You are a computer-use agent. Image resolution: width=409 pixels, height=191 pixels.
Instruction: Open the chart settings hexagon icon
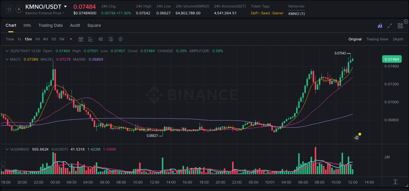[x=120, y=39]
